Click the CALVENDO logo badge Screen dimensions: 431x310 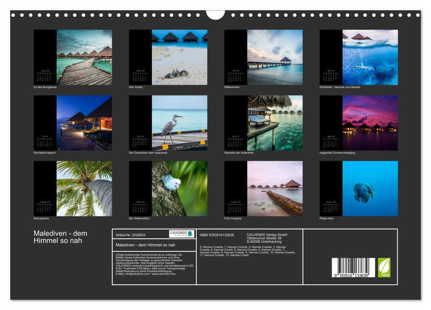coord(182,234)
